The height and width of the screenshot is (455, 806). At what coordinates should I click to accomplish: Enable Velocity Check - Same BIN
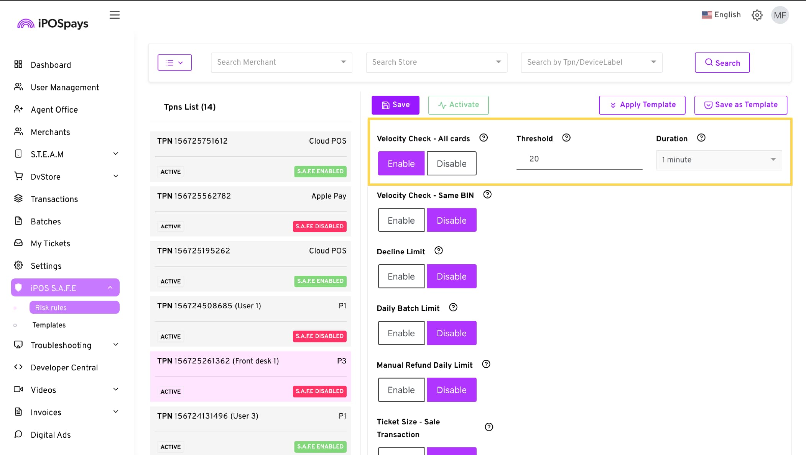[401, 220]
